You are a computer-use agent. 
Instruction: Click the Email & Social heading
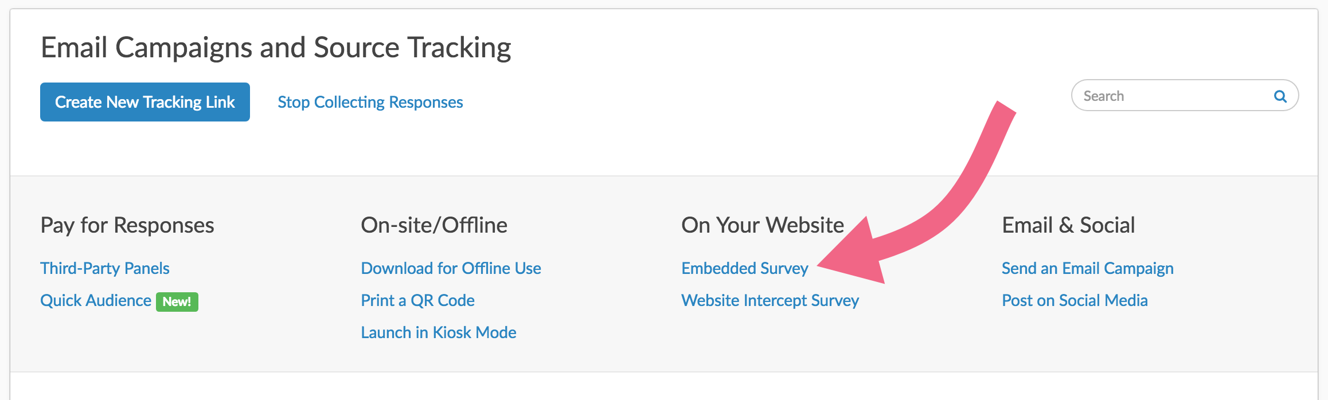[x=1068, y=225]
